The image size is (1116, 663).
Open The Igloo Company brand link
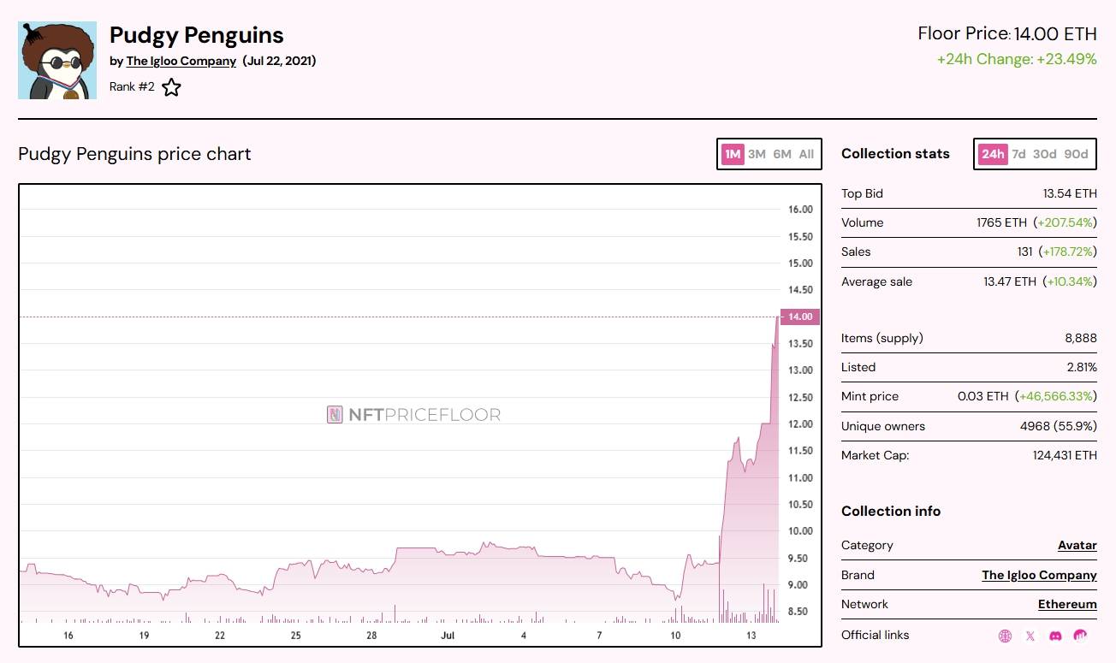(1039, 576)
